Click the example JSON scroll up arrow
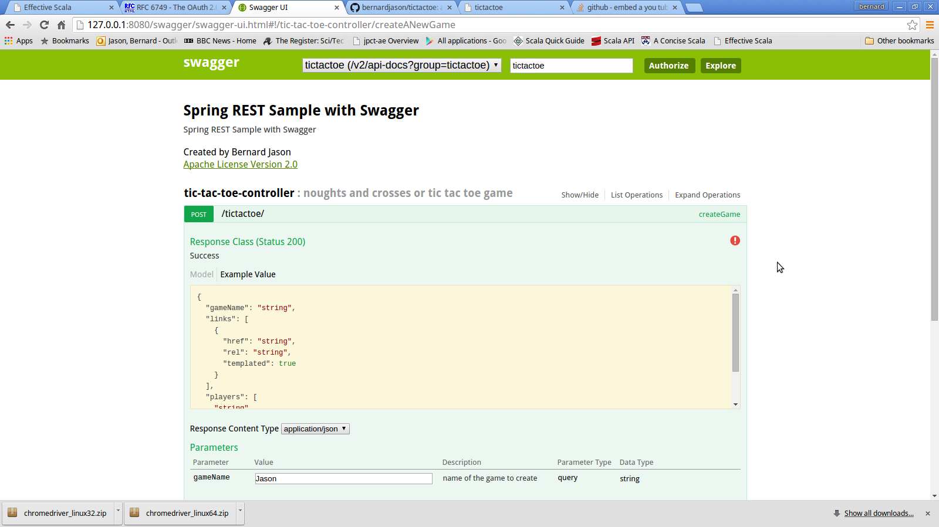Viewport: 939px width, 527px height. (735, 290)
